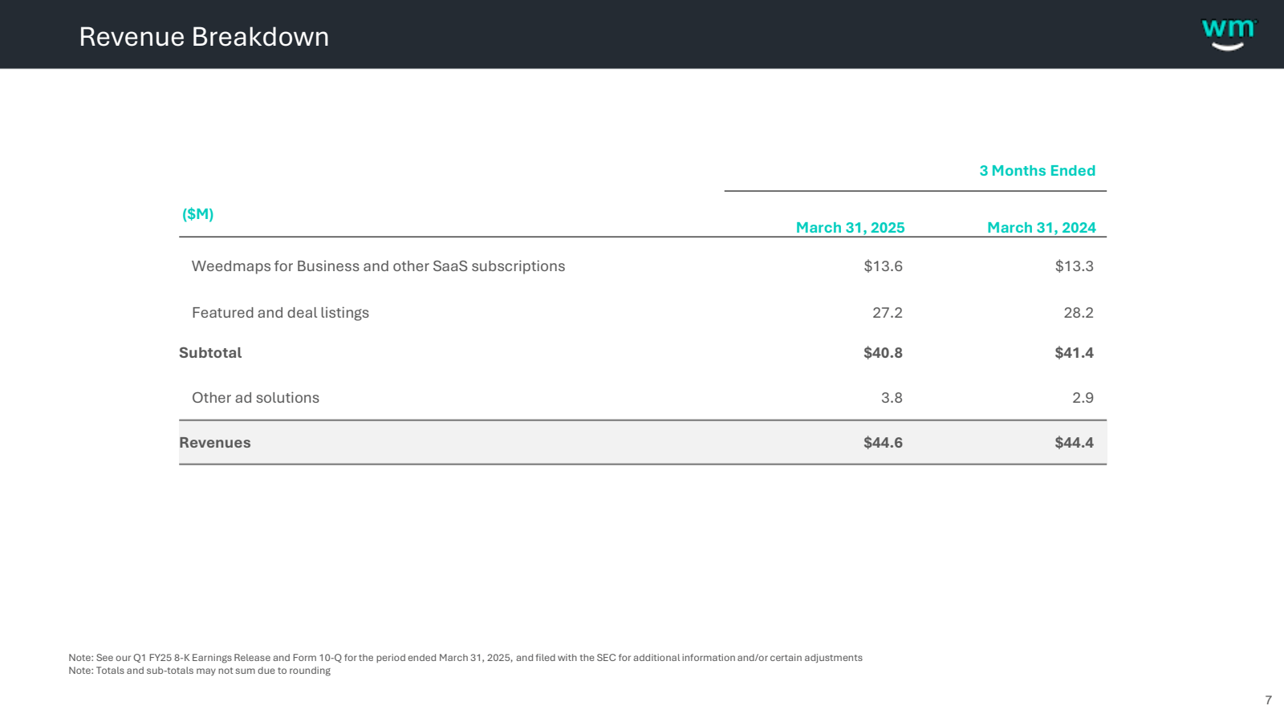This screenshot has width=1284, height=722.
Task: Select the 'Featured and deal listings' row label
Action: click(x=280, y=313)
